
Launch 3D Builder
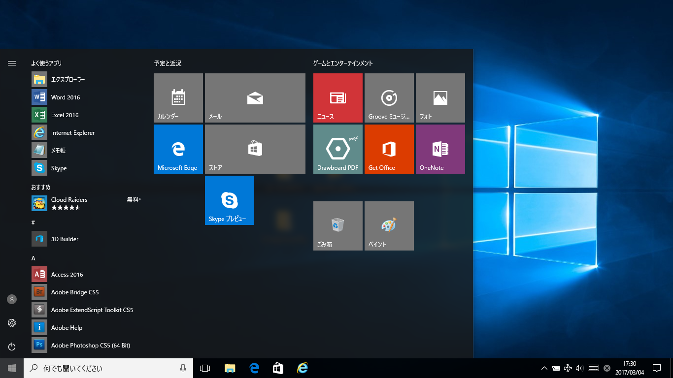pyautogui.click(x=87, y=239)
